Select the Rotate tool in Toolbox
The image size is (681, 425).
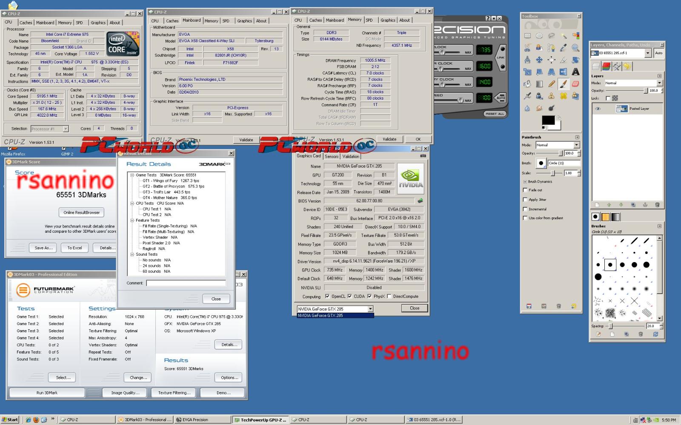coord(575,60)
